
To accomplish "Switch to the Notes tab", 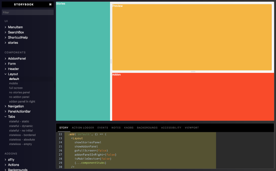I will tap(116, 128).
